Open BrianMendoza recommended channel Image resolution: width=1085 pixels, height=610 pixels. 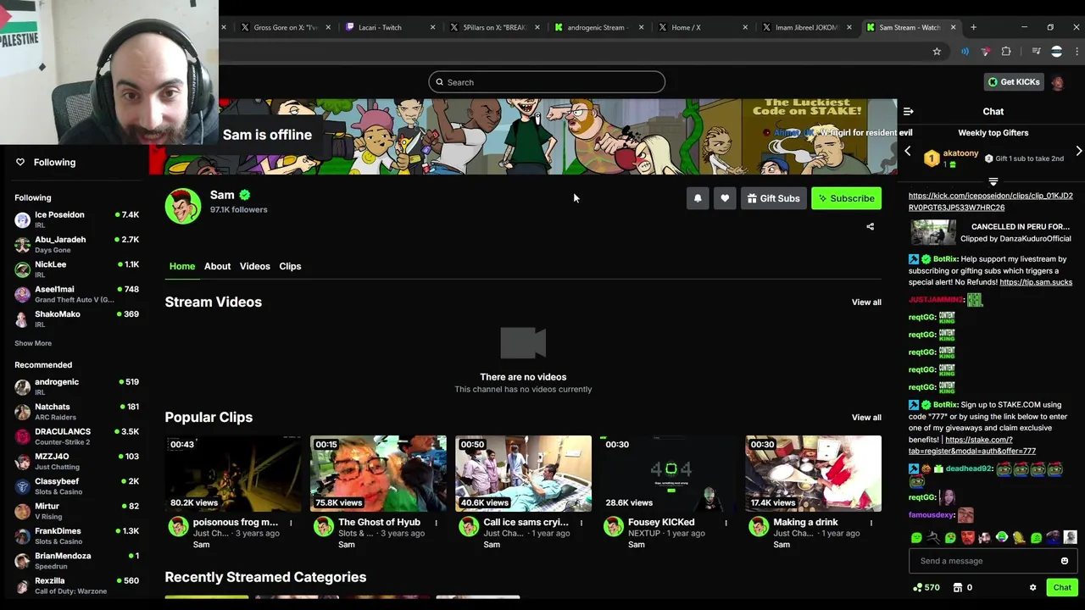(x=76, y=561)
